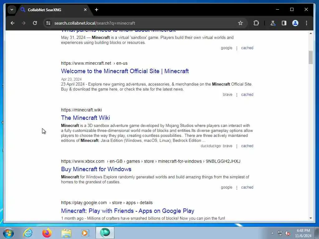The height and width of the screenshot is (239, 319).
Task: View site information icon in address bar
Action: [x=48, y=23]
